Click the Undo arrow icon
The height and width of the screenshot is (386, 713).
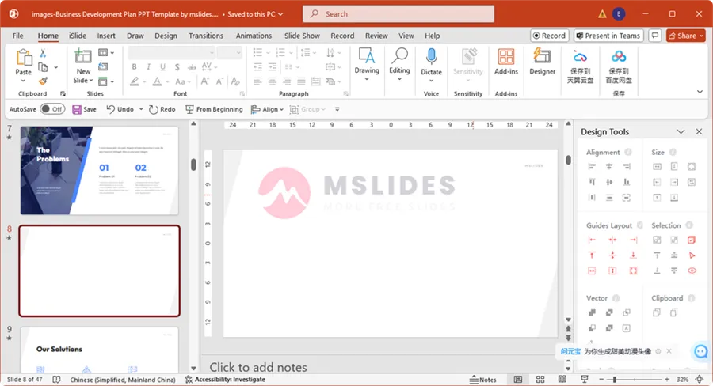pos(110,109)
